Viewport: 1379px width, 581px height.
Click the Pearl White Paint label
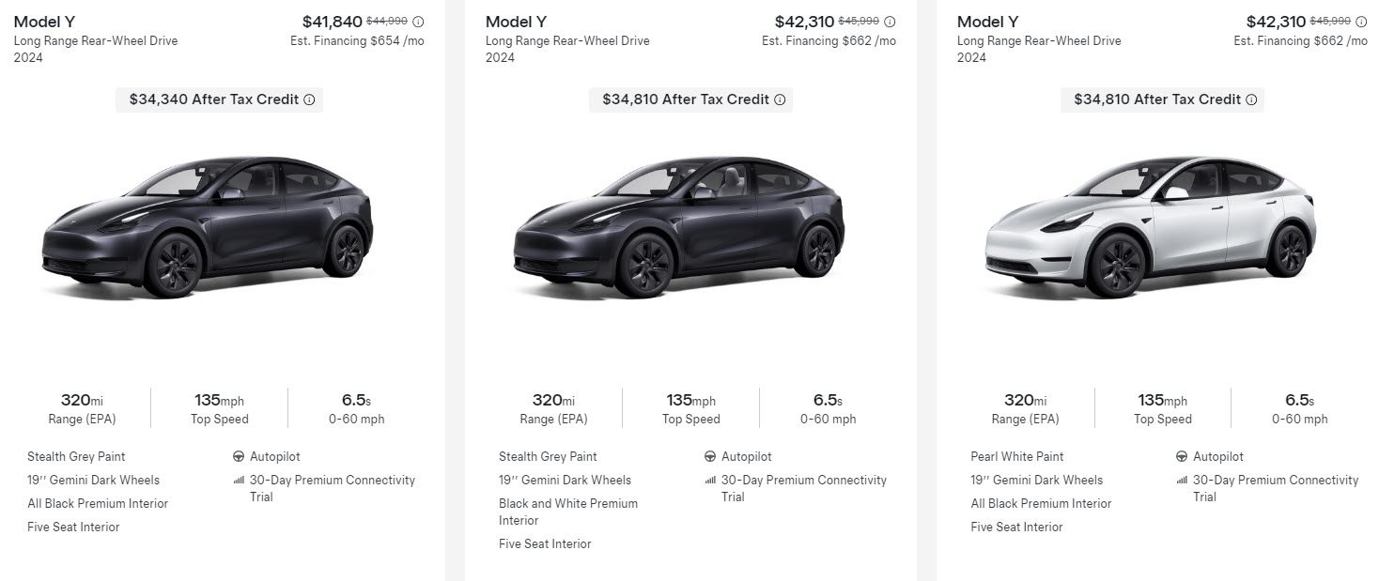pos(1016,457)
